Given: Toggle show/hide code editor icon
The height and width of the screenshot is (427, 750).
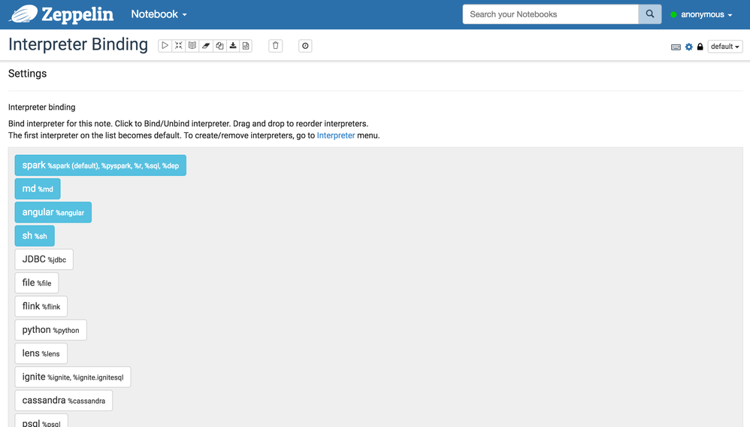Looking at the screenshot, I should [178, 46].
